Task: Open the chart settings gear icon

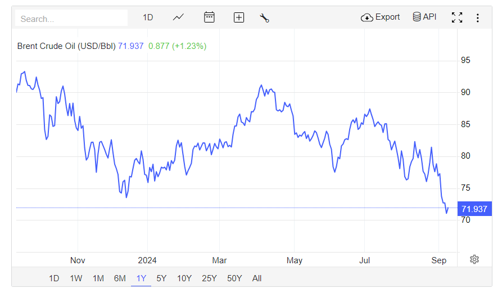Action: [x=474, y=259]
